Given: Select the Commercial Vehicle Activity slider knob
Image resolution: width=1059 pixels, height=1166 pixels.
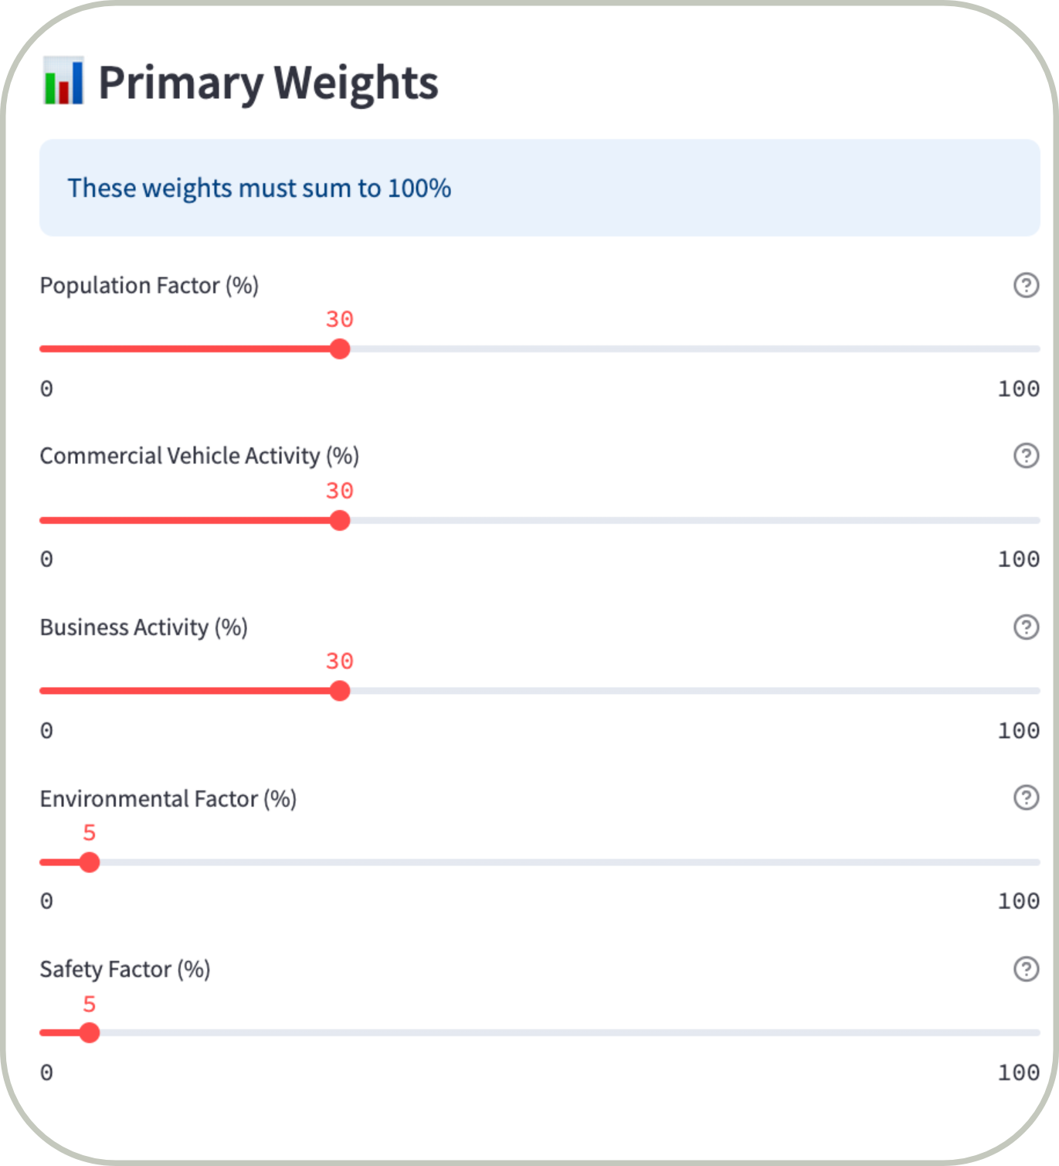Looking at the screenshot, I should tap(340, 521).
